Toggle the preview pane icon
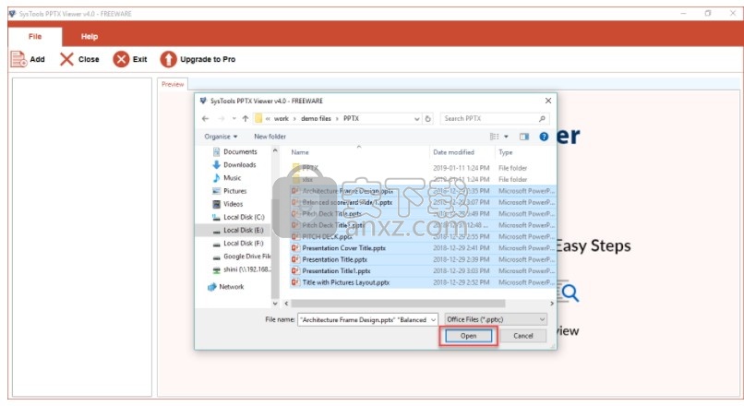 (524, 137)
